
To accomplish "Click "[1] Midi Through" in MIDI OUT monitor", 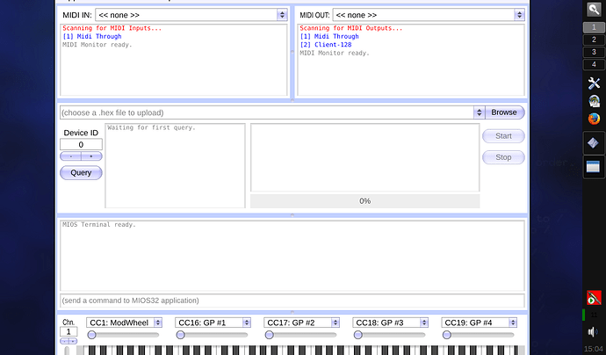I will click(x=329, y=36).
